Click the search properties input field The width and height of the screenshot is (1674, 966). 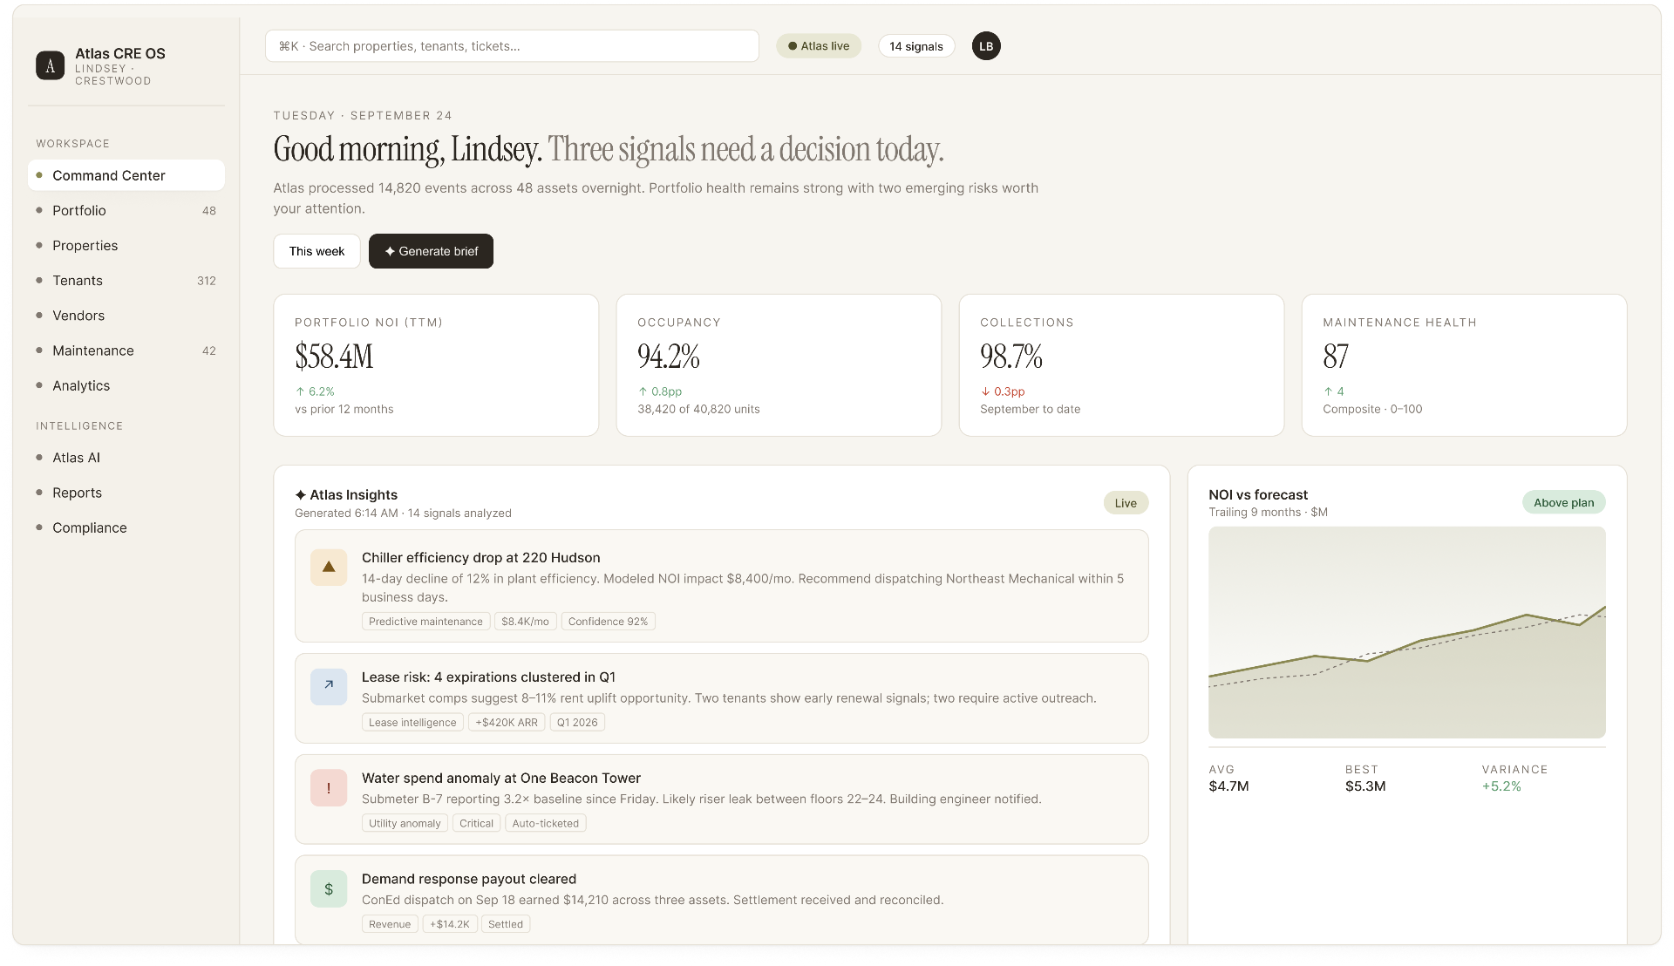pyautogui.click(x=512, y=46)
